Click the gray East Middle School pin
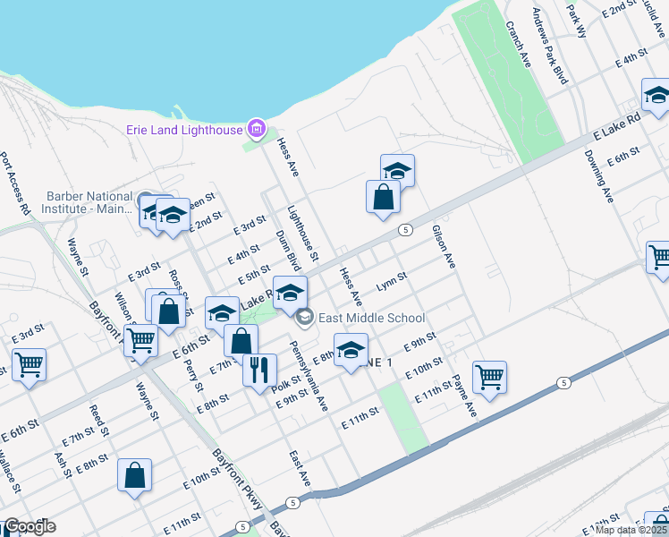 305,318
